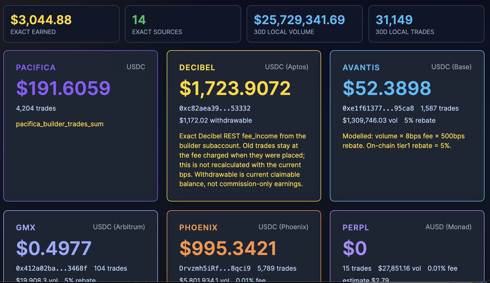Click the $1,309,746.03 vol value
The width and height of the screenshot is (490, 283).
pyautogui.click(x=370, y=120)
